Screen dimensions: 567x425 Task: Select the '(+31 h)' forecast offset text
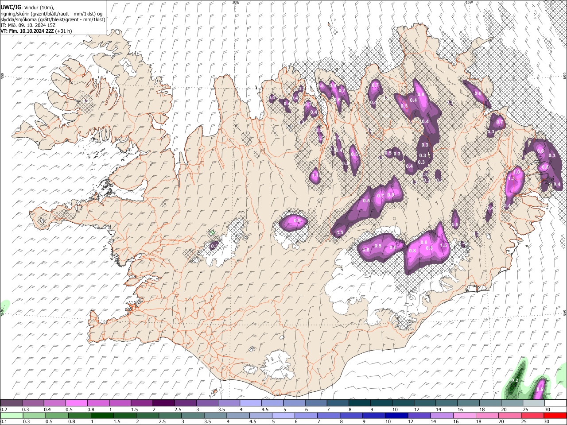point(64,31)
